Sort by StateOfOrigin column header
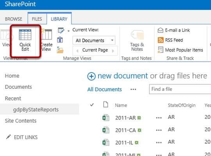The width and height of the screenshot is (211, 156). [x=182, y=105]
